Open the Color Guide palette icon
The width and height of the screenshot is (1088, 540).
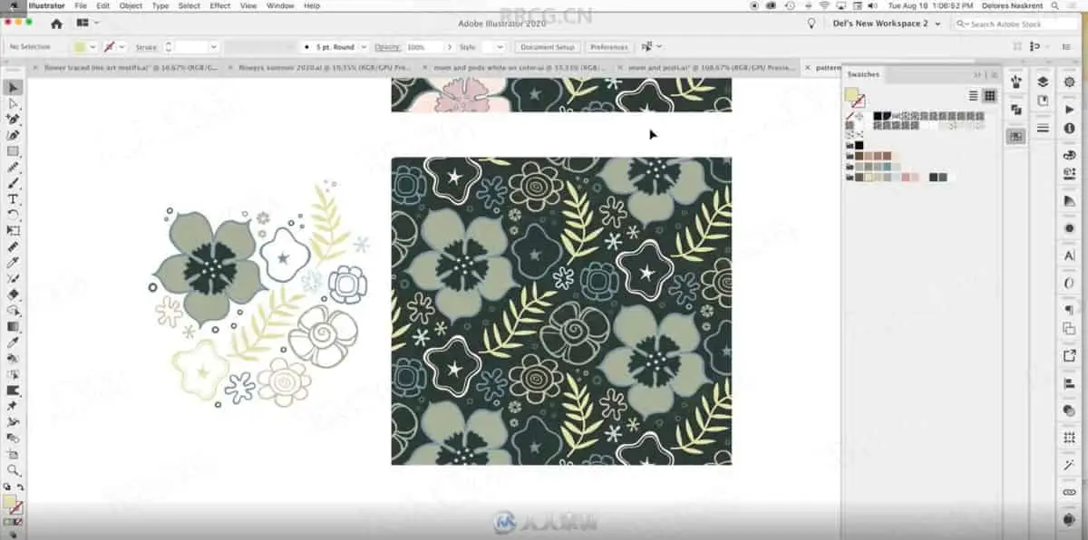pos(1069,155)
